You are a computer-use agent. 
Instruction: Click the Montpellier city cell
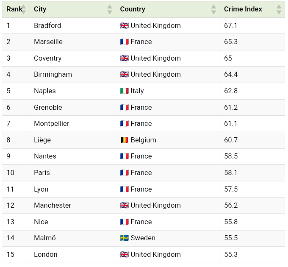(x=52, y=124)
